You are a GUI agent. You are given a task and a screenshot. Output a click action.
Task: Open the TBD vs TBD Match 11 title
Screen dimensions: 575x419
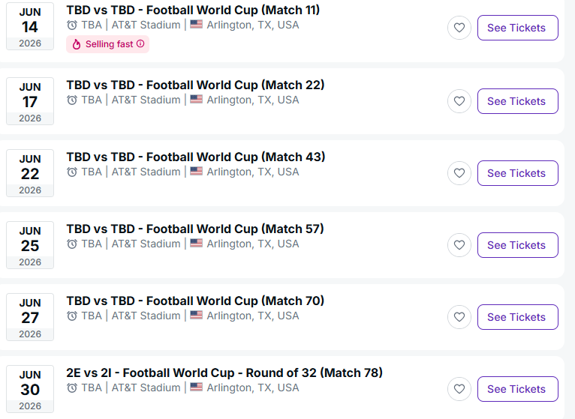(x=193, y=10)
